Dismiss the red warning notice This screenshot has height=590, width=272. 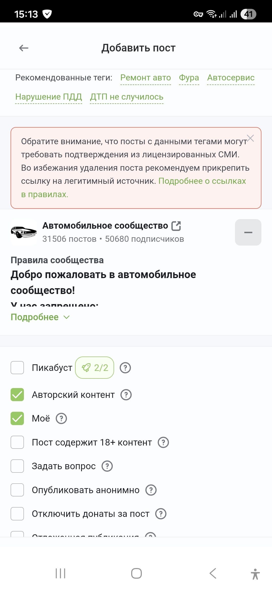(250, 138)
